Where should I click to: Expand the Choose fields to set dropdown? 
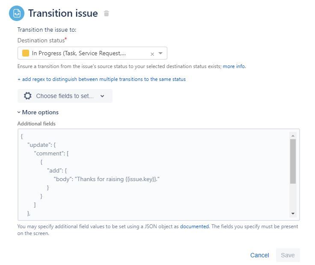(65, 96)
